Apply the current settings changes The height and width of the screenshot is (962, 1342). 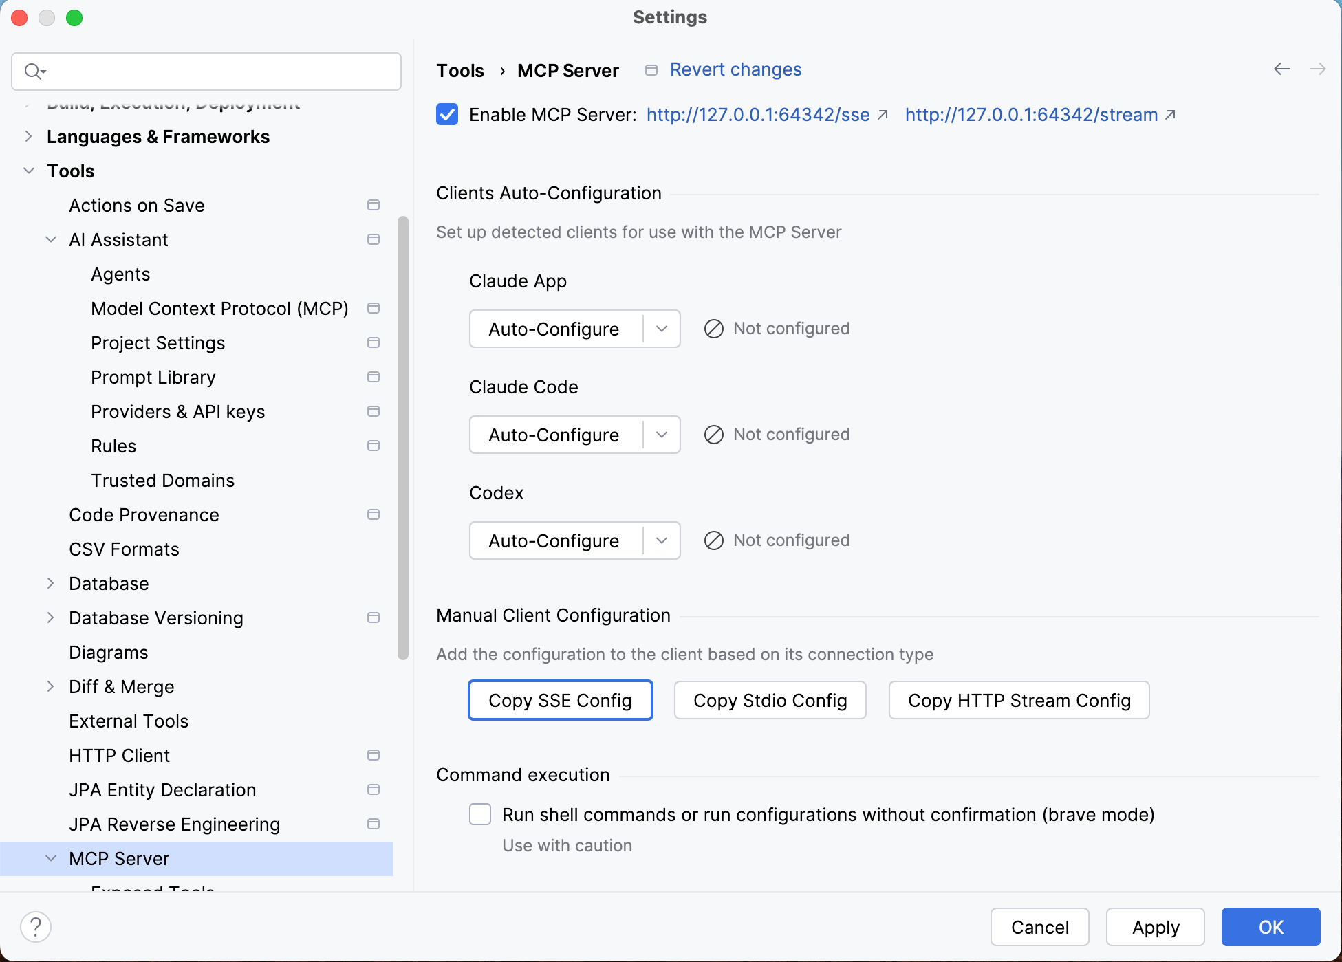[1155, 926]
